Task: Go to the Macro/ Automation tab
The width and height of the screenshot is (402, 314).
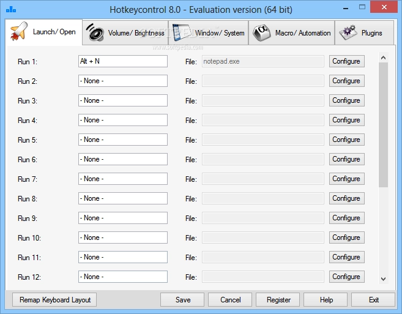Action: click(x=291, y=33)
